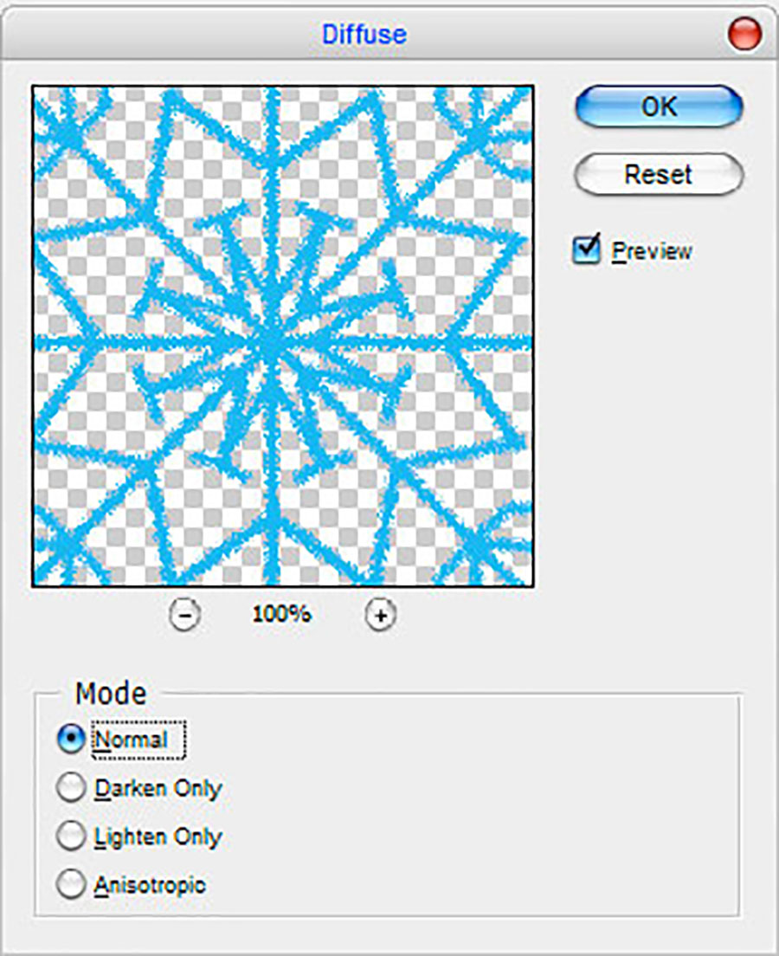Click the Preview label text
779x956 pixels.
tap(652, 251)
